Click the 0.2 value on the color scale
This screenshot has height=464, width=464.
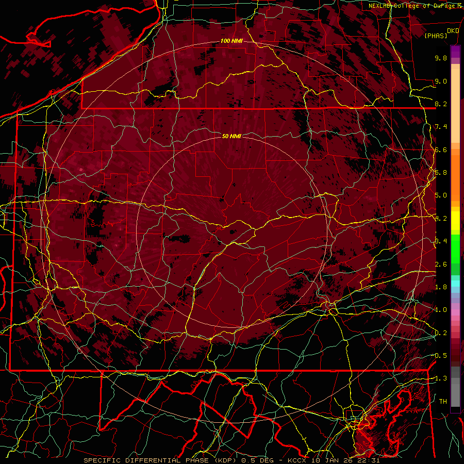click(x=441, y=333)
